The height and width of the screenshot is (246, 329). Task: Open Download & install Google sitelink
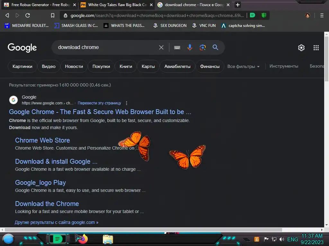coord(56,161)
